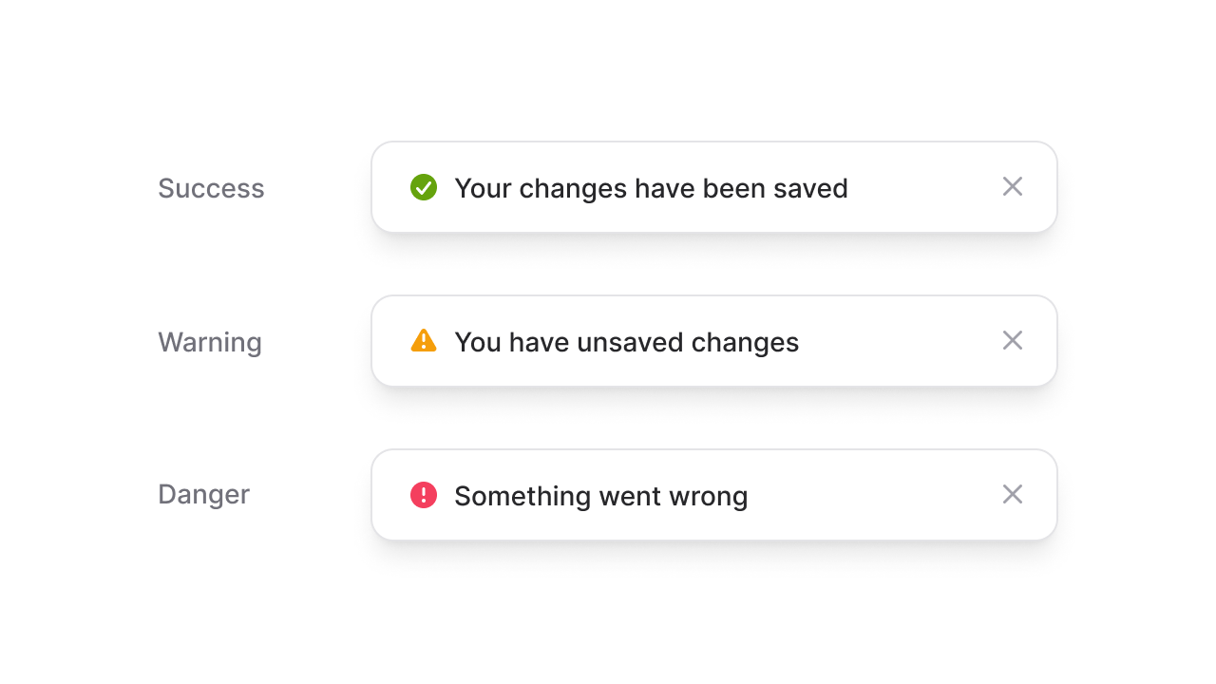
Task: Click the 'Warning' label
Action: [210, 342]
